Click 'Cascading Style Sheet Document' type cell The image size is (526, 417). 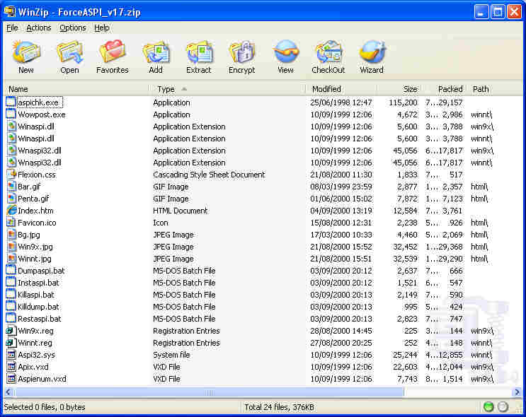(209, 175)
